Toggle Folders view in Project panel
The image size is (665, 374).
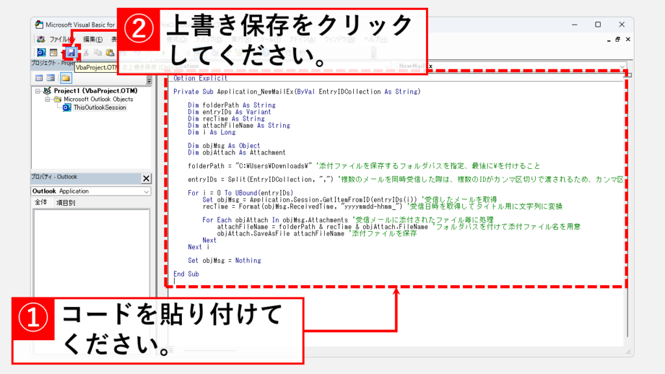[x=66, y=78]
